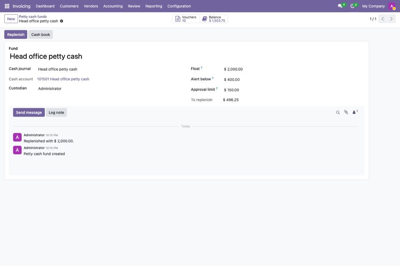The height and width of the screenshot is (266, 400).
Task: Open the 101501 Head office petty cash account
Action: pos(63,79)
